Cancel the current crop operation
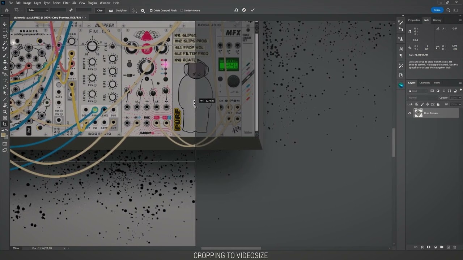The image size is (463, 260). (244, 10)
